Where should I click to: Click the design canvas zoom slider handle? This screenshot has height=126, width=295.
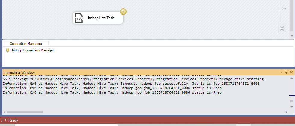(x=281, y=9)
